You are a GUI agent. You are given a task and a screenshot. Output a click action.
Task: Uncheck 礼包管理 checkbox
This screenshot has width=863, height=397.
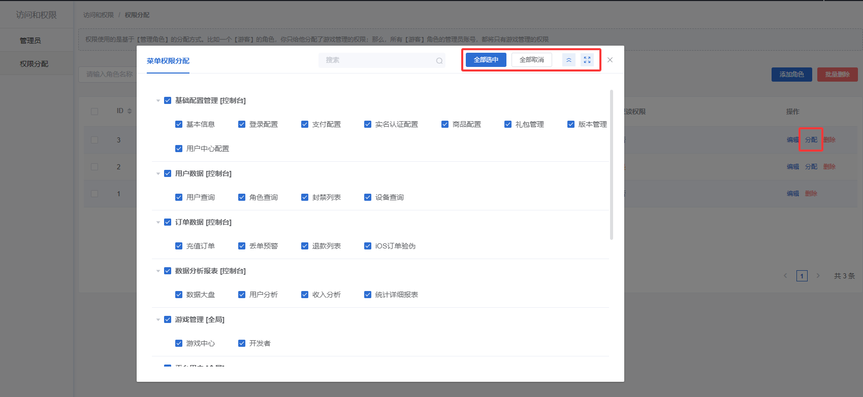point(508,124)
